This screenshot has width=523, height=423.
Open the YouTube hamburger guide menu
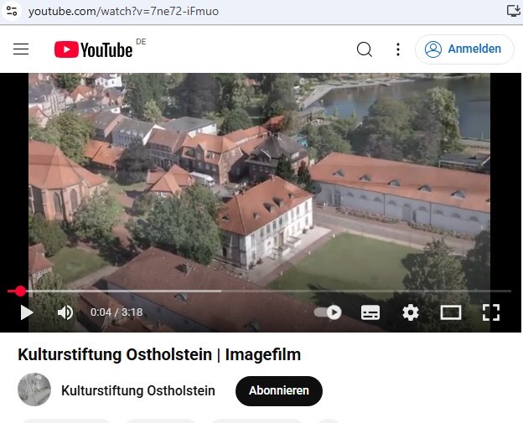21,49
